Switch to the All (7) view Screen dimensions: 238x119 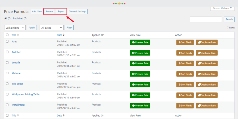pyautogui.click(x=7, y=18)
